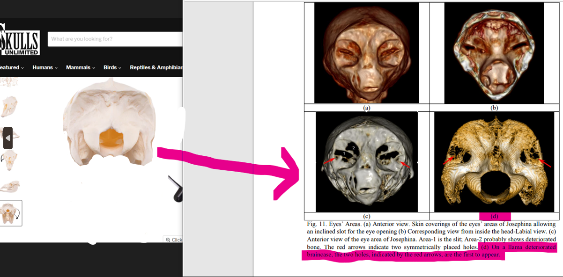The image size is (563, 277).
Task: Choose the side-profile skull thumbnail above the selected one
Action: click(10, 187)
